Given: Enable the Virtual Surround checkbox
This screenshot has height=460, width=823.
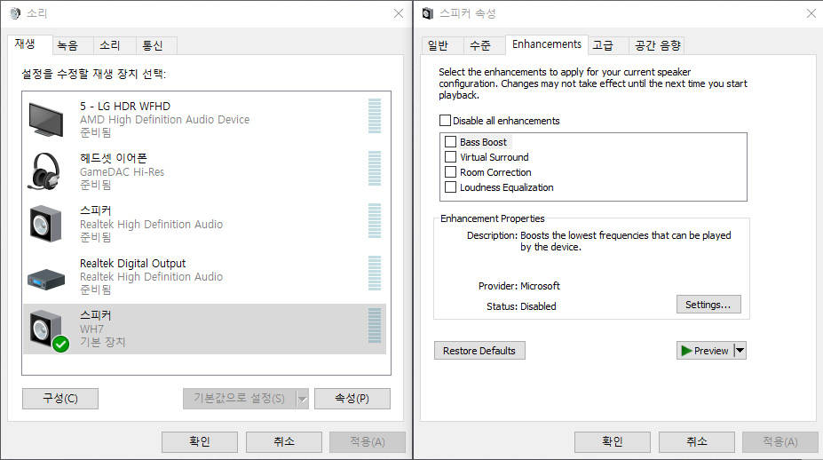Looking at the screenshot, I should click(x=450, y=156).
